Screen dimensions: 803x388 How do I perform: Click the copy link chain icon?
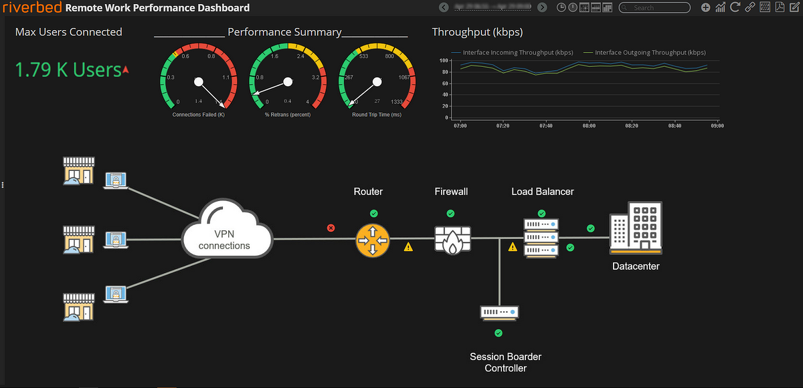click(x=750, y=7)
